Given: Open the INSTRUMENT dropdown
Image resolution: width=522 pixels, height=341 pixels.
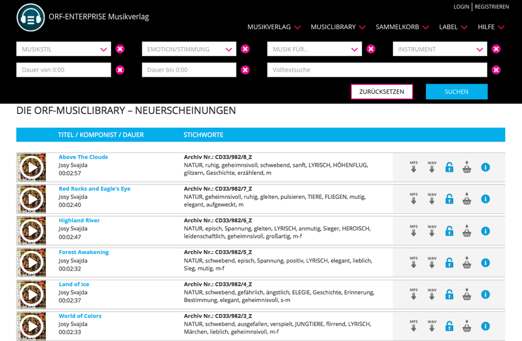Looking at the screenshot, I should pyautogui.click(x=440, y=49).
